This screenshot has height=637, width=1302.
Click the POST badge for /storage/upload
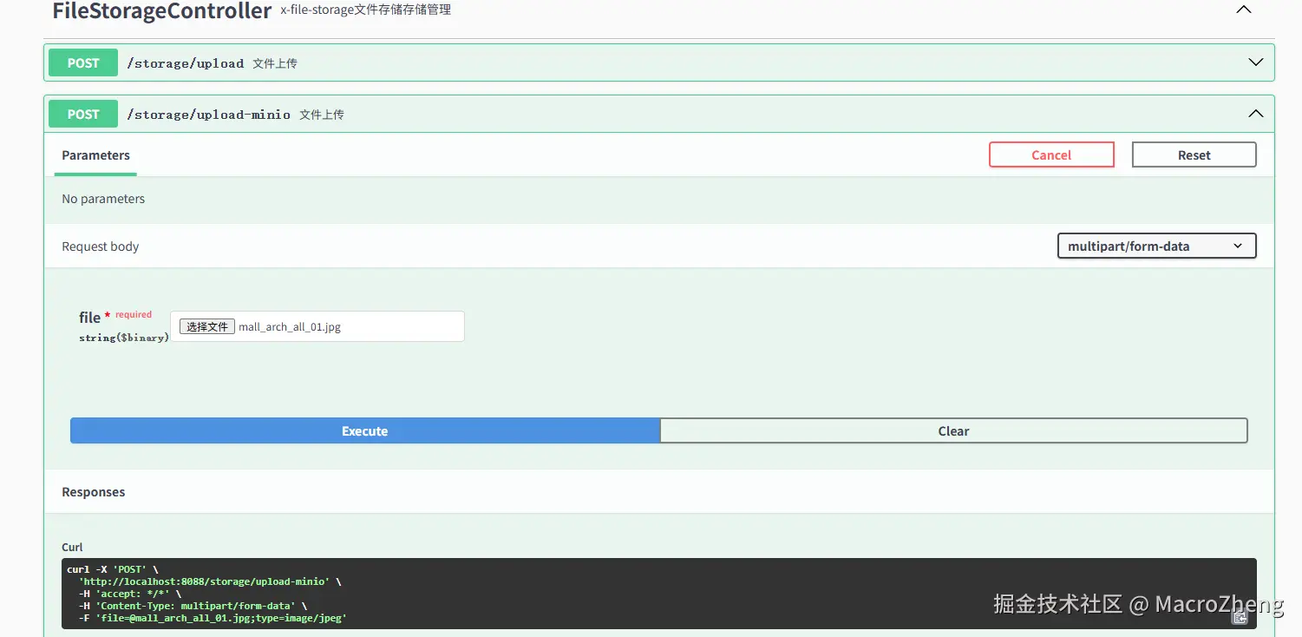[x=83, y=62]
